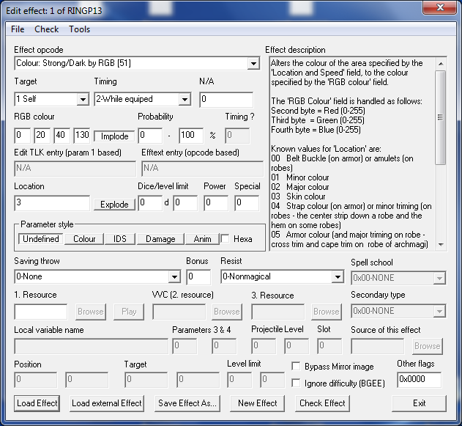Expand the Saving throw dropdown
Image resolution: width=462 pixels, height=426 pixels.
pos(174,276)
